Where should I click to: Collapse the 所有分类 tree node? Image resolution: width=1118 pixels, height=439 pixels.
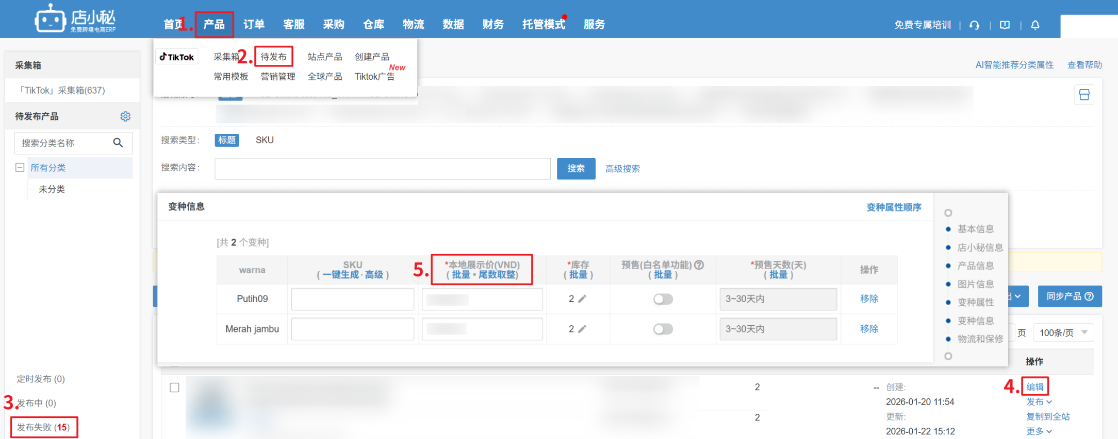pos(20,167)
